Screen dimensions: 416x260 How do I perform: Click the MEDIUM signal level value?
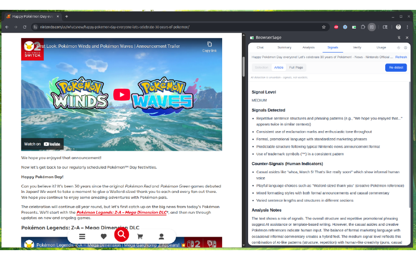259,100
